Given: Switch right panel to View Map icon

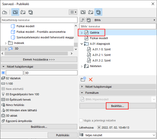Looking at the screenshot, I should tap(83, 12).
